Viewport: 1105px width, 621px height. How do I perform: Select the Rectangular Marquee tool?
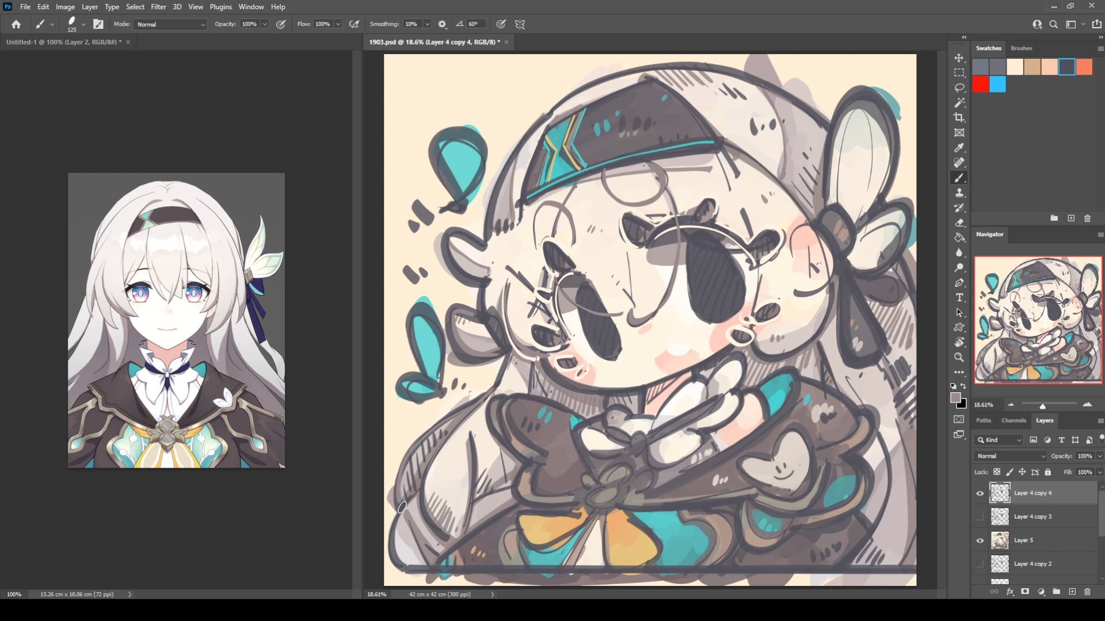[959, 73]
